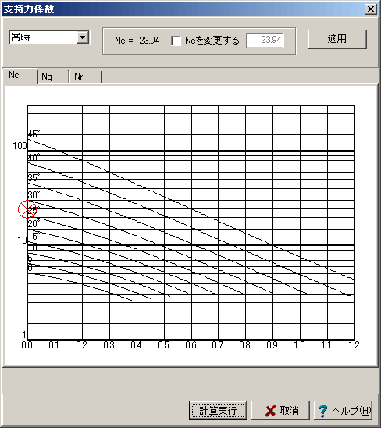Open the 常時 dropdown arrow
Screen dimensions: 381x428
83,37
